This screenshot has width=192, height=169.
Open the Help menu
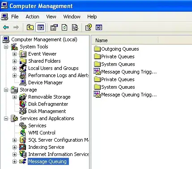tap(92, 17)
